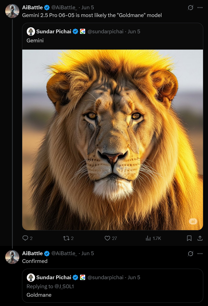Click @AiBattle_ handle on the Confirmed tweet
The image size is (208, 306).
(x=64, y=253)
